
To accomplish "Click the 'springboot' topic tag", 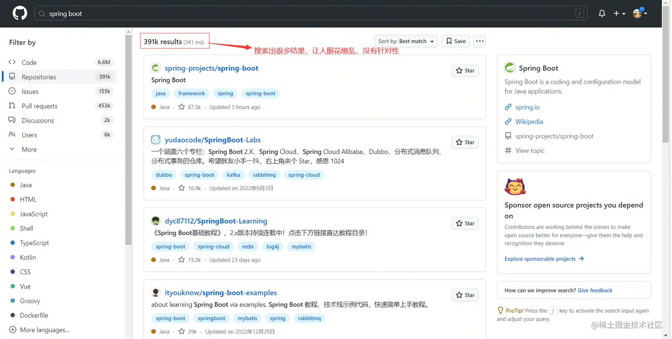I will point(212,318).
